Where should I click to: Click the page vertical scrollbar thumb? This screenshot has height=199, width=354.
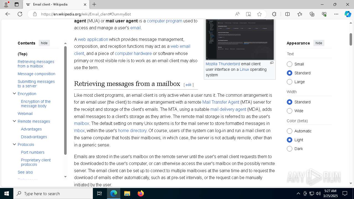pyautogui.click(x=351, y=39)
